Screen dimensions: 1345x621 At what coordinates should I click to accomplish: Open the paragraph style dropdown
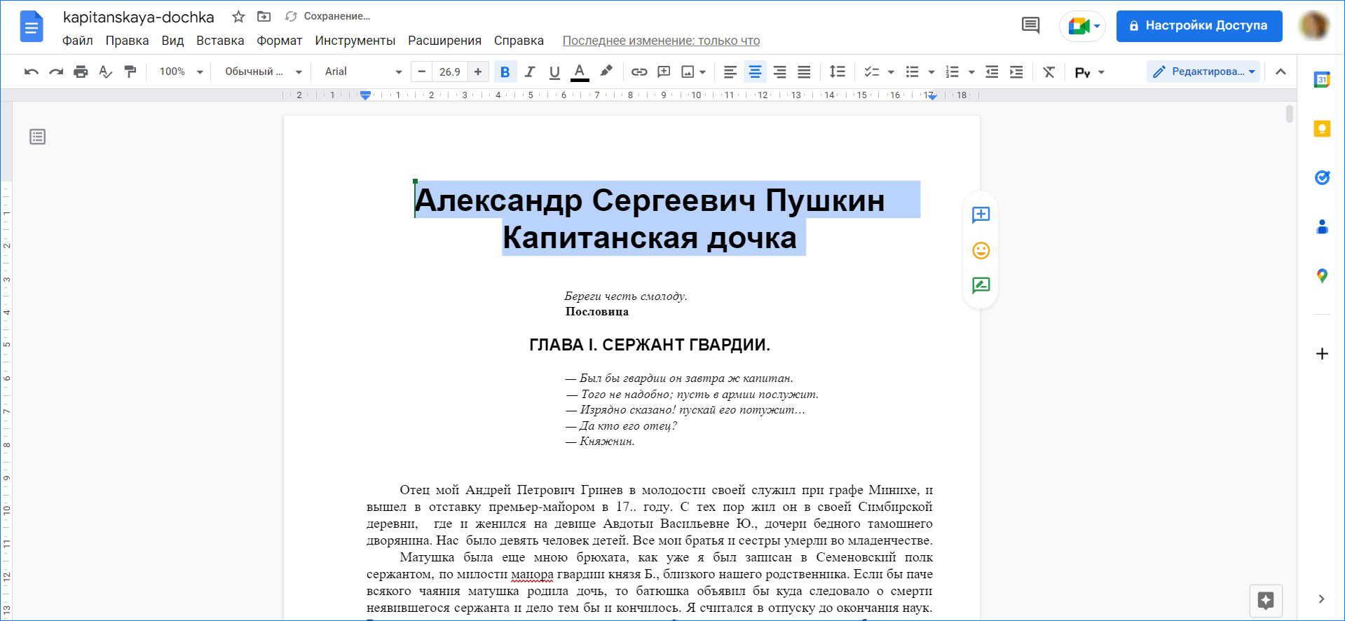[x=263, y=71]
